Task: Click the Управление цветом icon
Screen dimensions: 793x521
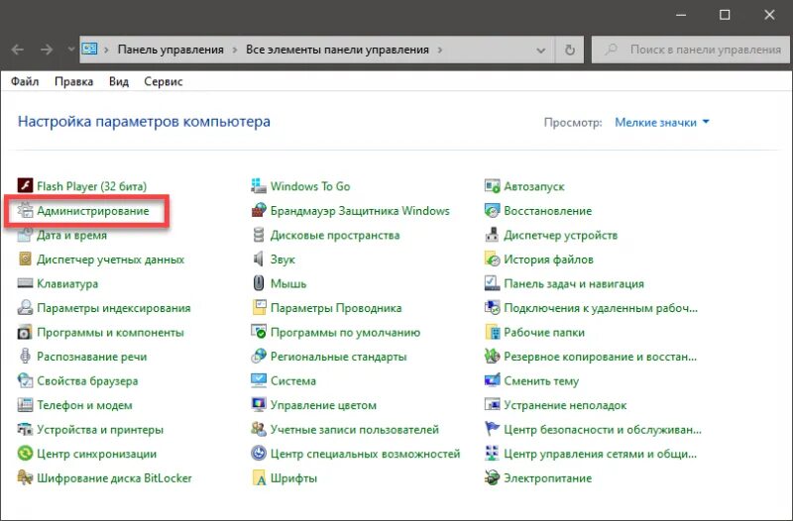Action: coord(259,405)
